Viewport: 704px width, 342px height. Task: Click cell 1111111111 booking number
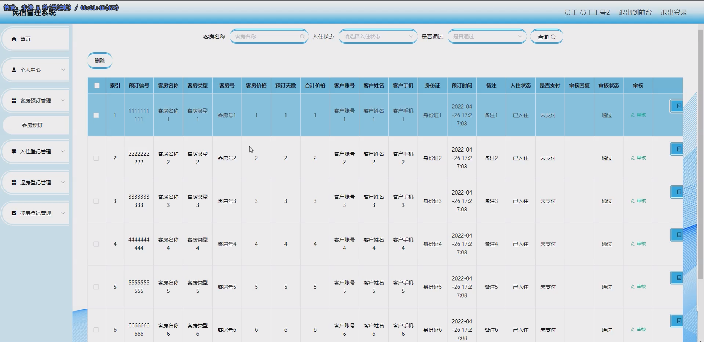pyautogui.click(x=139, y=115)
